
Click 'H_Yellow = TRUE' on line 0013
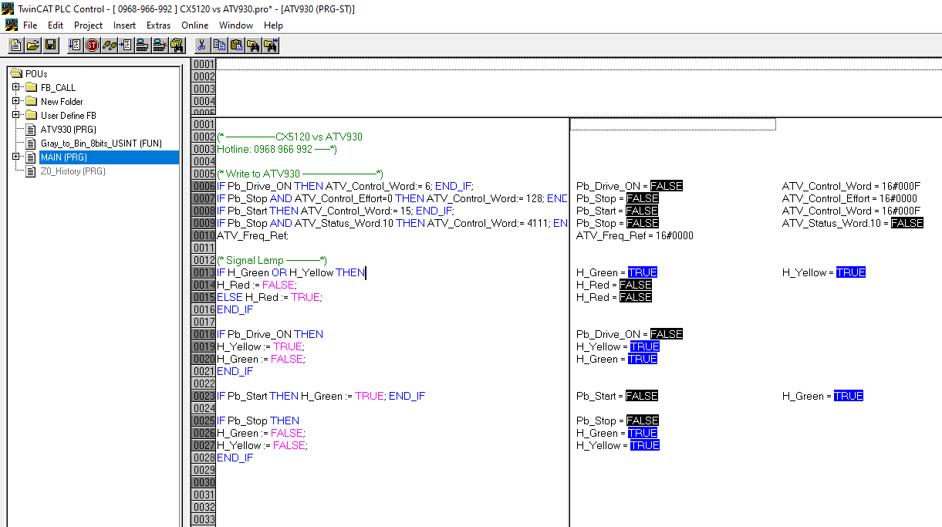pos(823,272)
